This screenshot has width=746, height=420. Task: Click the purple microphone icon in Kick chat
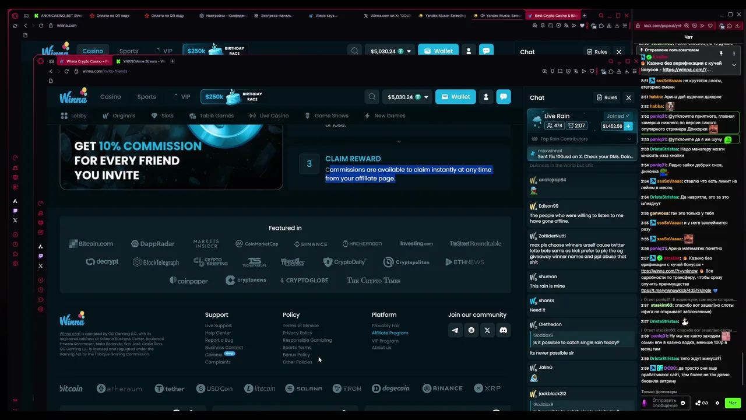(x=644, y=403)
